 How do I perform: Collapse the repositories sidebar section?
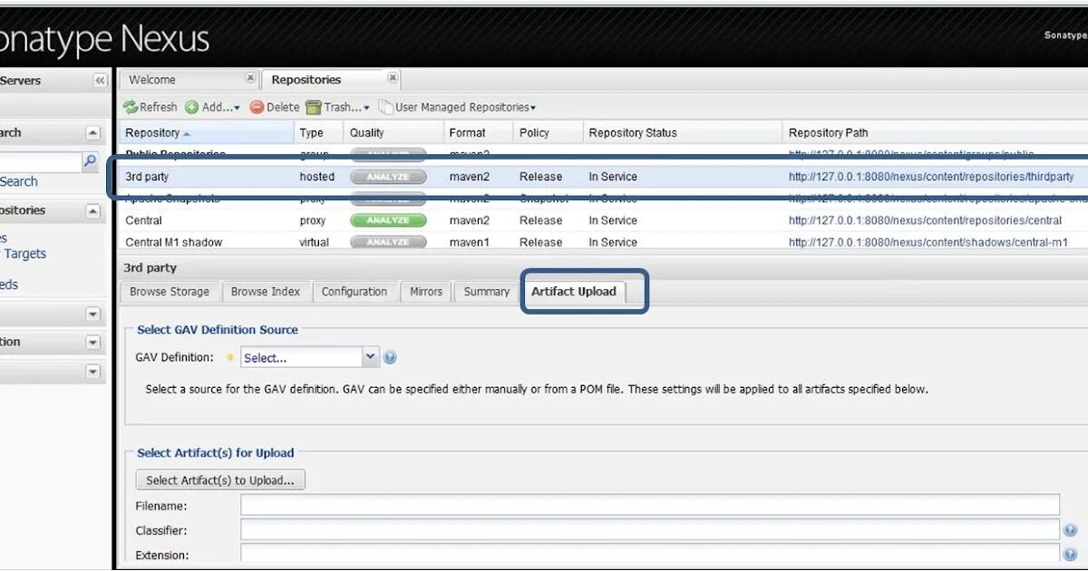click(x=92, y=210)
